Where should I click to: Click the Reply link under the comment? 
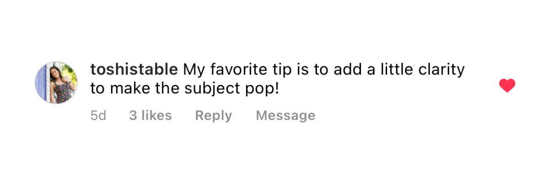214,116
